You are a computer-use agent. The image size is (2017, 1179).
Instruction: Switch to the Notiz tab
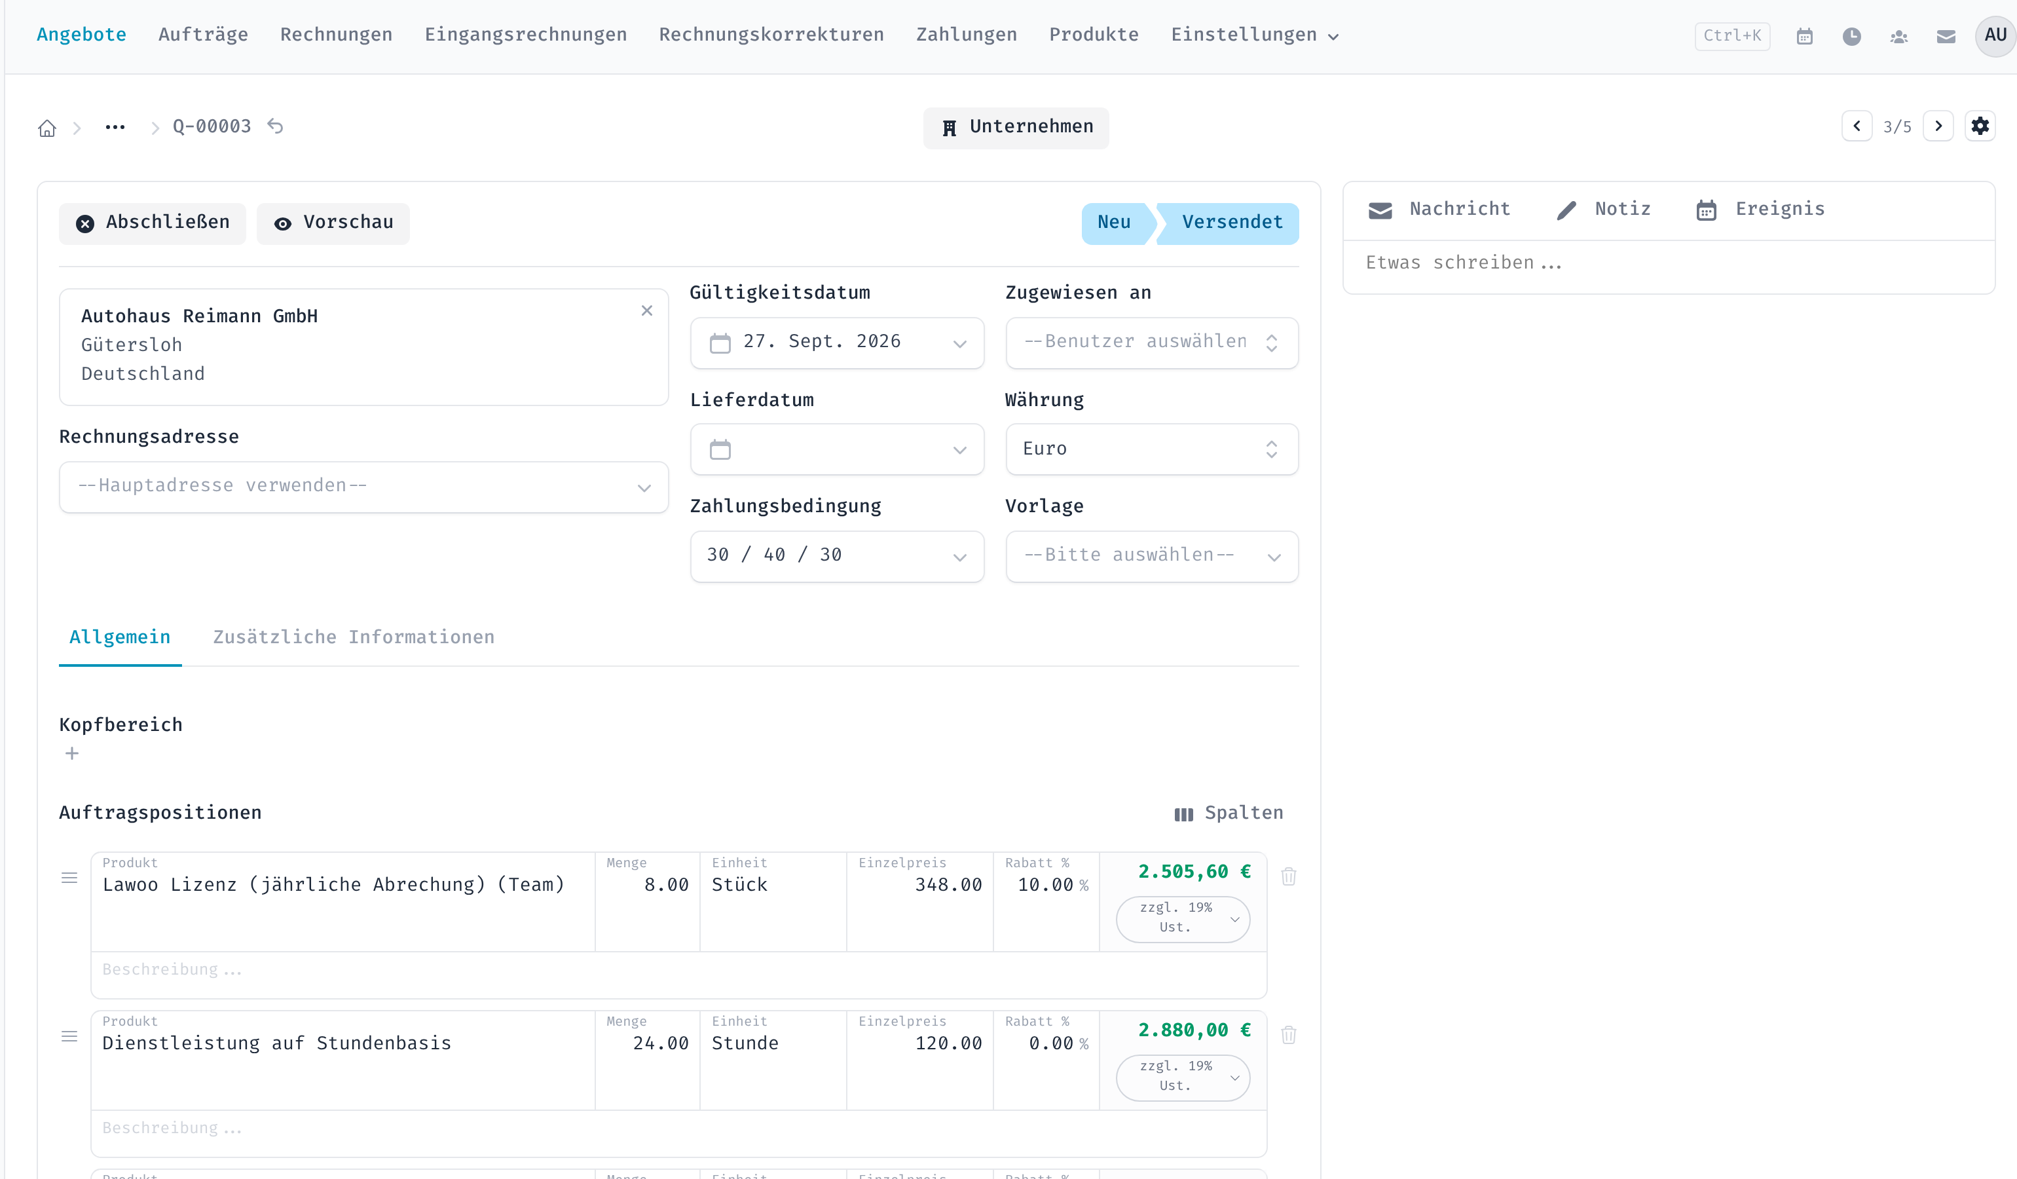1603,209
